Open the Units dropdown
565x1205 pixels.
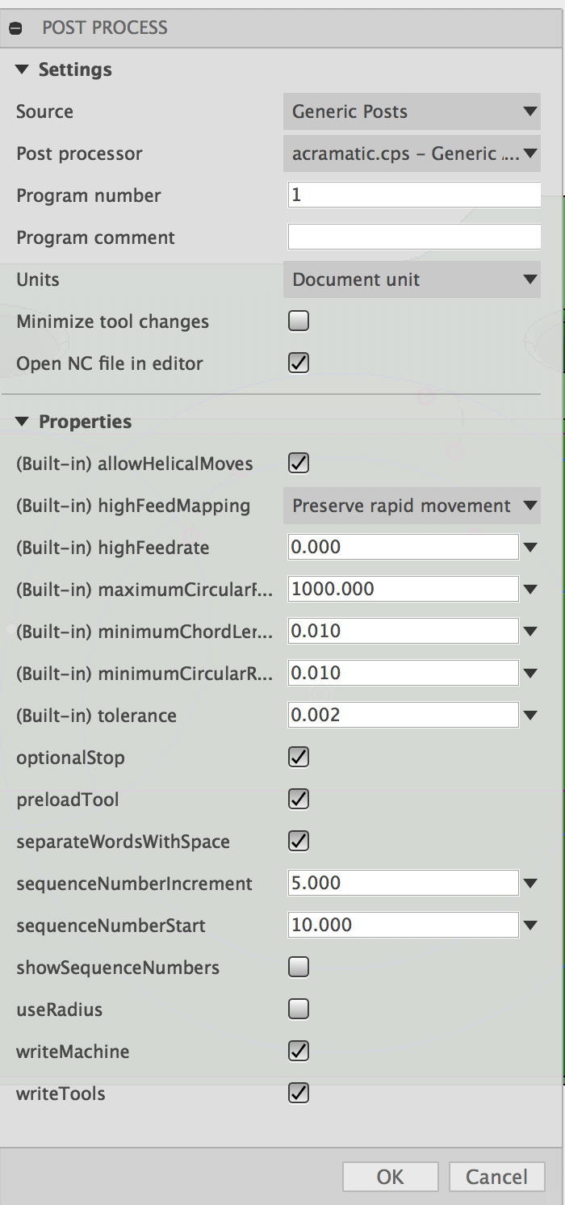[412, 279]
